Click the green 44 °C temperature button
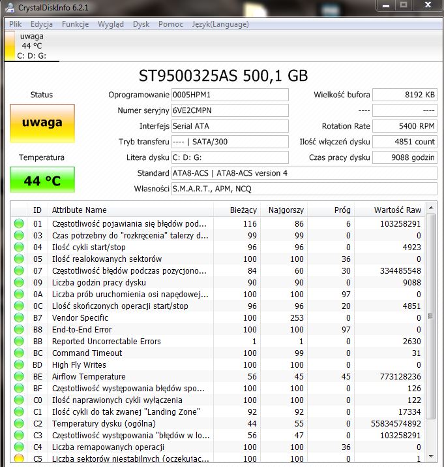 (x=42, y=180)
